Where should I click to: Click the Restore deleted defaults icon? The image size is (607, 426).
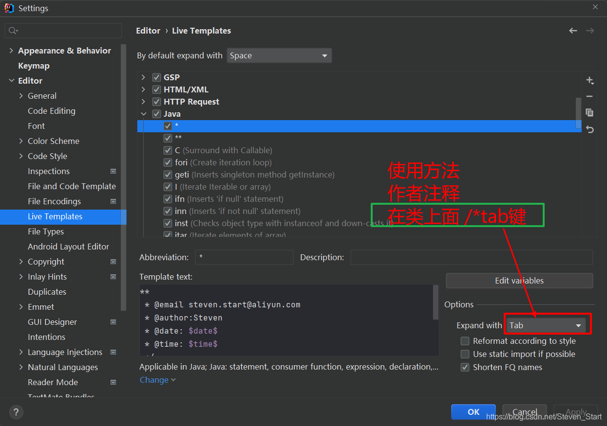coord(589,129)
